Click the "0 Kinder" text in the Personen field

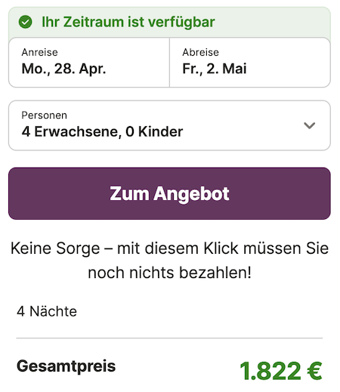154,131
